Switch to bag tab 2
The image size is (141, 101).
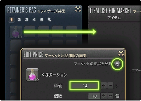tap(19, 20)
